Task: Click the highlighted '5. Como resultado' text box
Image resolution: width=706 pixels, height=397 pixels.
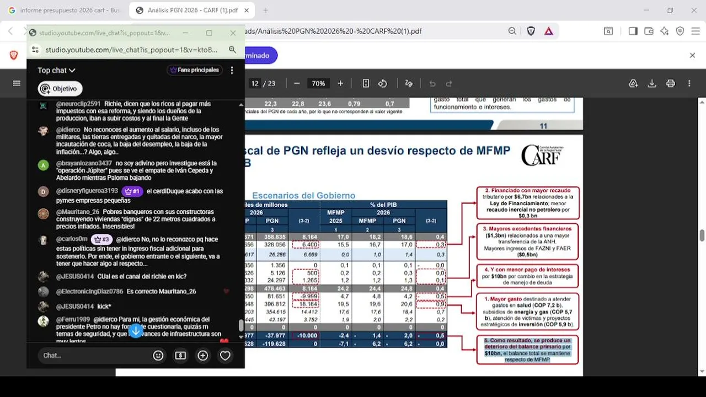Action: [528, 350]
